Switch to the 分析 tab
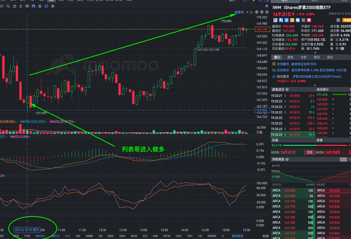Image resolution: width=351 pixels, height=239 pixels. (304, 57)
